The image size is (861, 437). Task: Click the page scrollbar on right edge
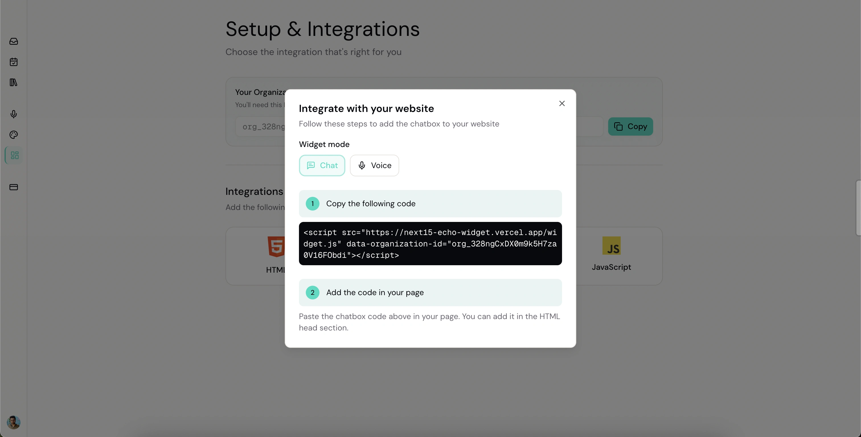pos(858,208)
